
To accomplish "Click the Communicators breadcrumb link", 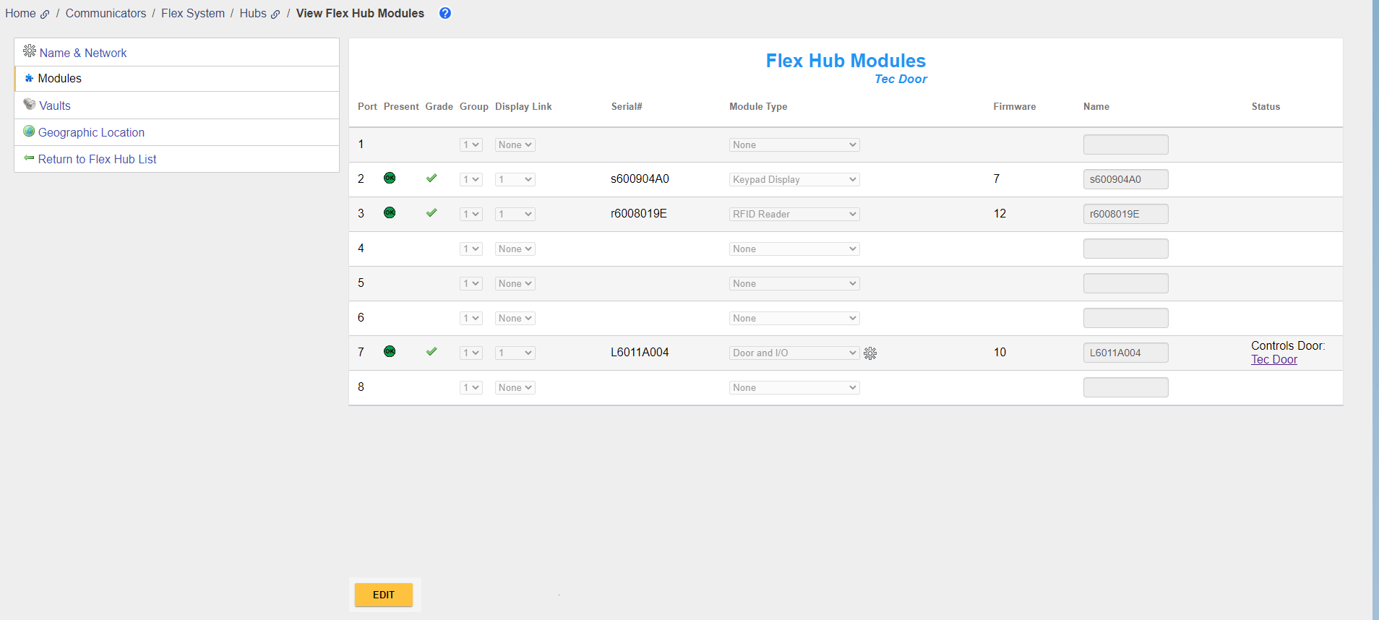I will click(106, 14).
